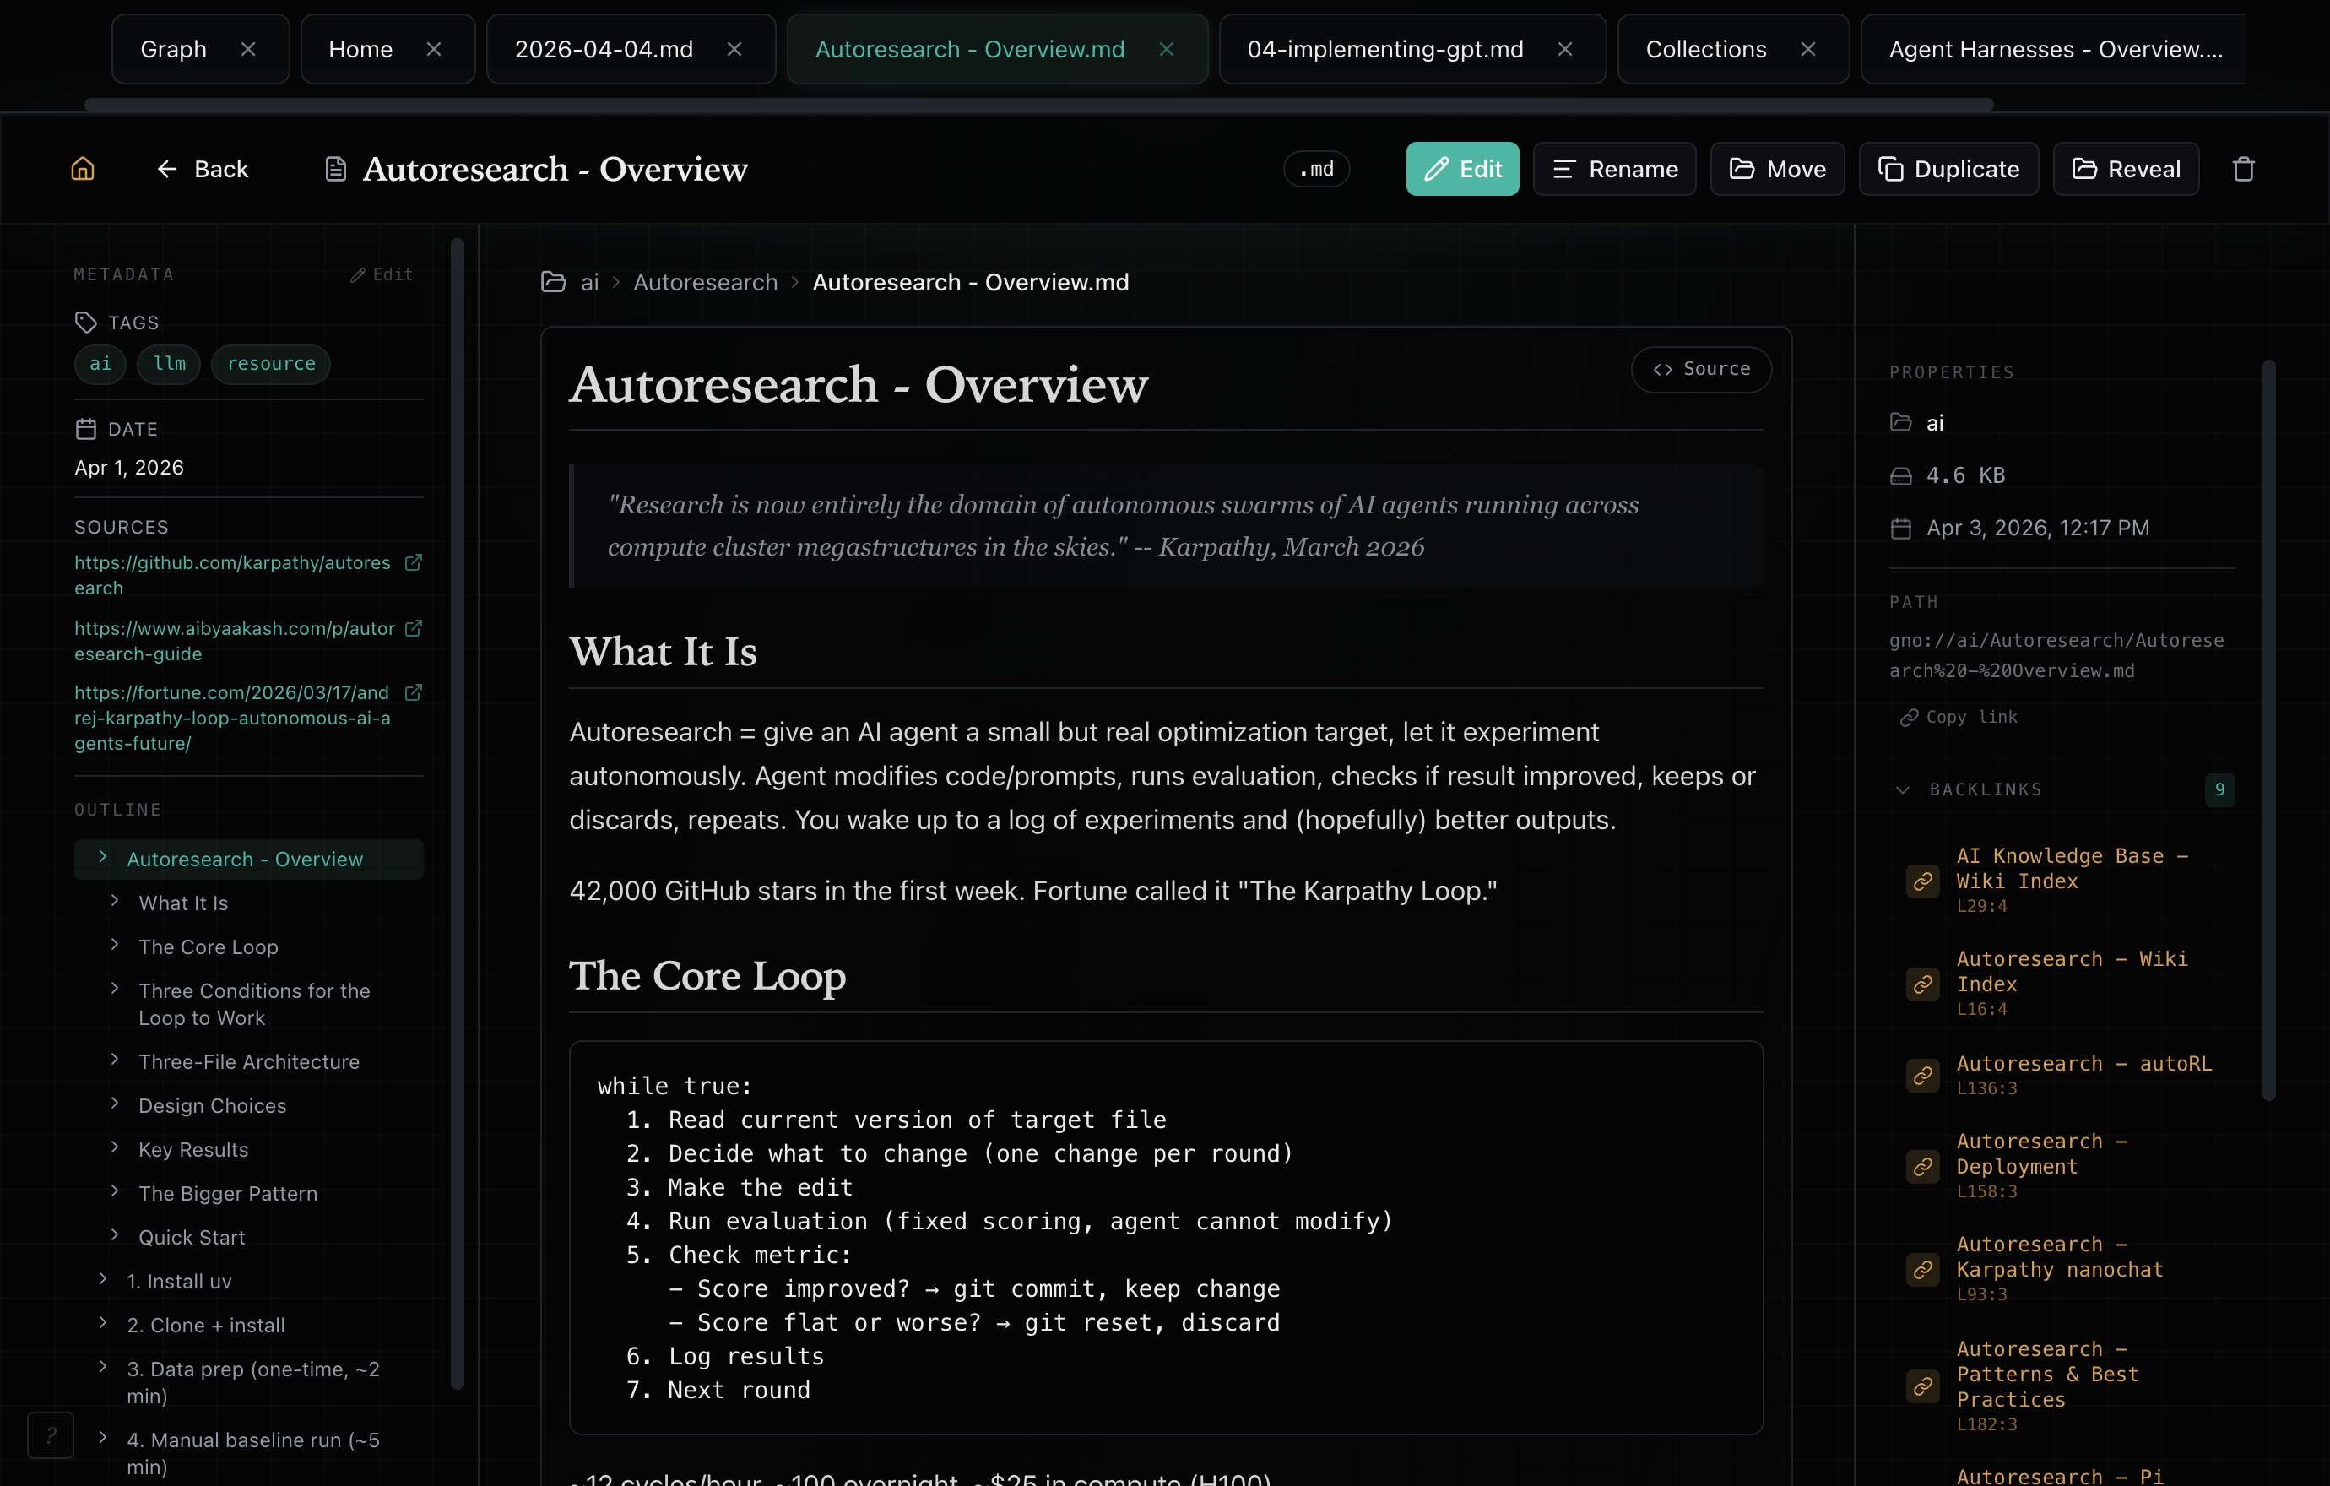
Task: Select the resource tag chip
Action: [271, 364]
